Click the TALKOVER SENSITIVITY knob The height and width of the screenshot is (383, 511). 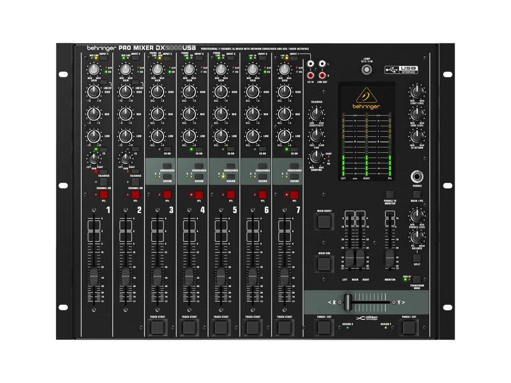[316, 114]
